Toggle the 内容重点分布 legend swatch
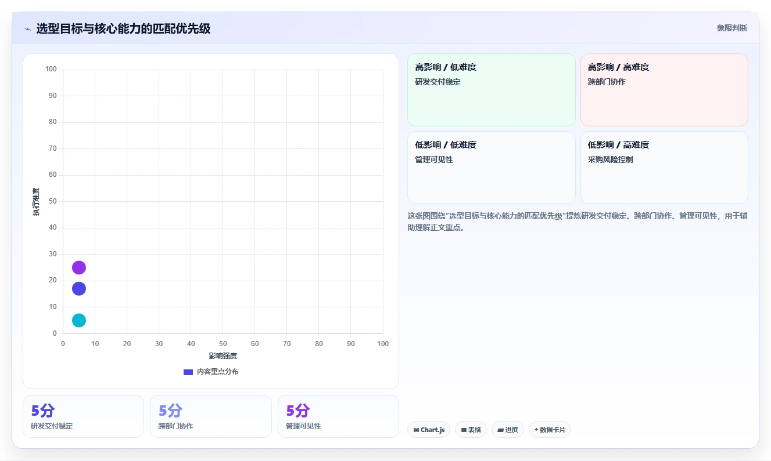Screen dimensions: 771x461 188,372
